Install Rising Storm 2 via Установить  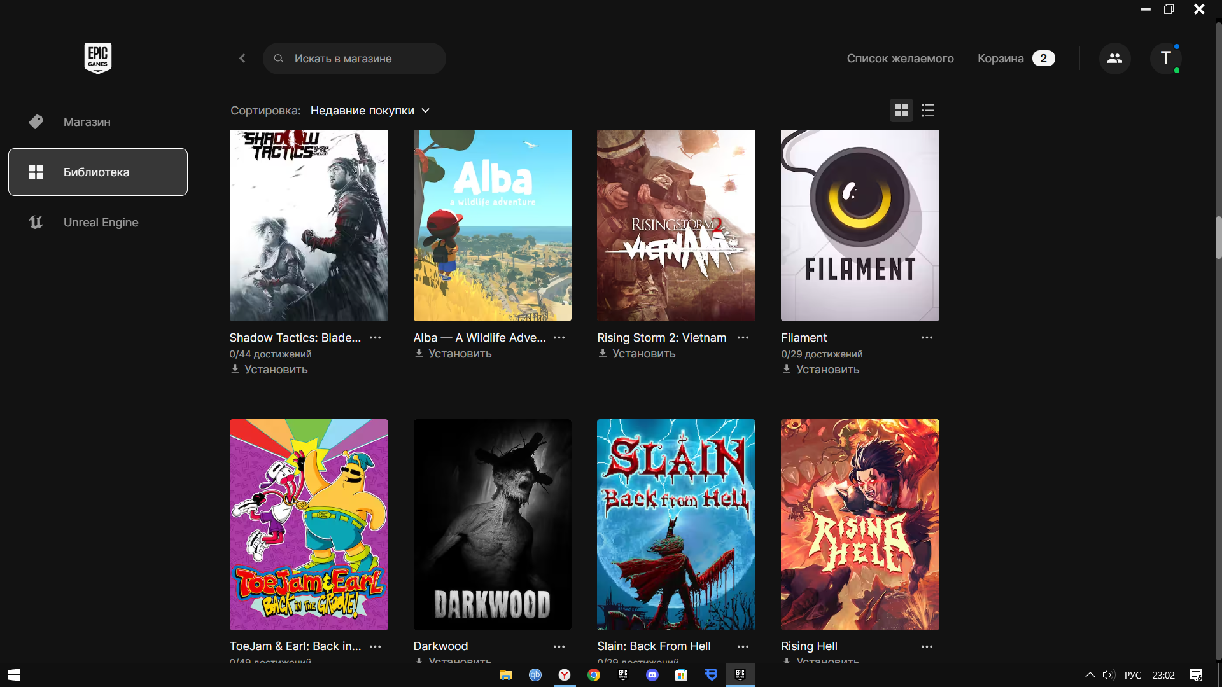pos(637,354)
